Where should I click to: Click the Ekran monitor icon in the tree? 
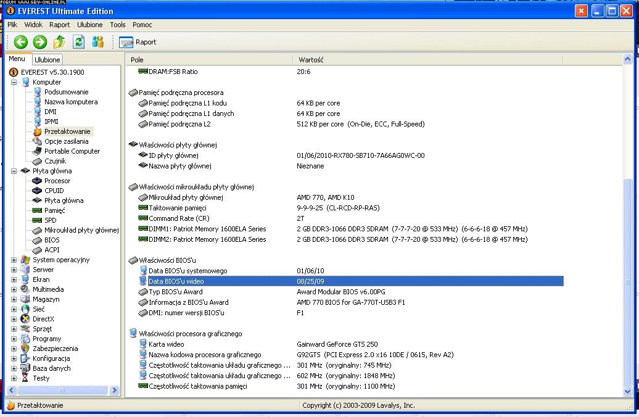25,279
